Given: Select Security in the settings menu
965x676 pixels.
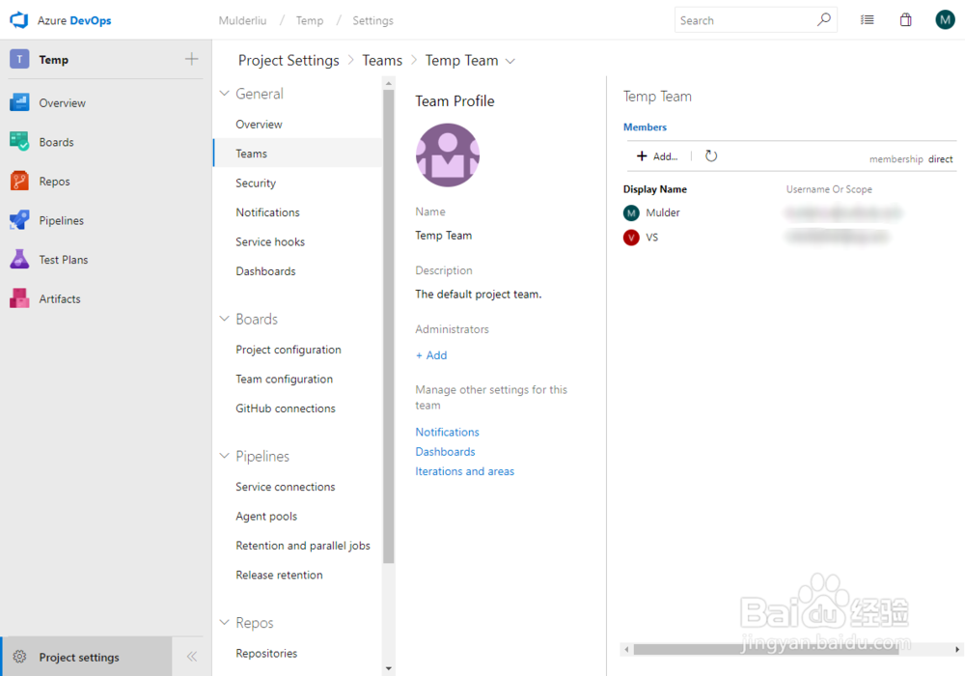Looking at the screenshot, I should click(255, 183).
